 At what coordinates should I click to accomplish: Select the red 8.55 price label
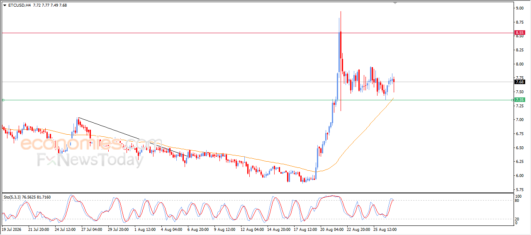point(519,32)
